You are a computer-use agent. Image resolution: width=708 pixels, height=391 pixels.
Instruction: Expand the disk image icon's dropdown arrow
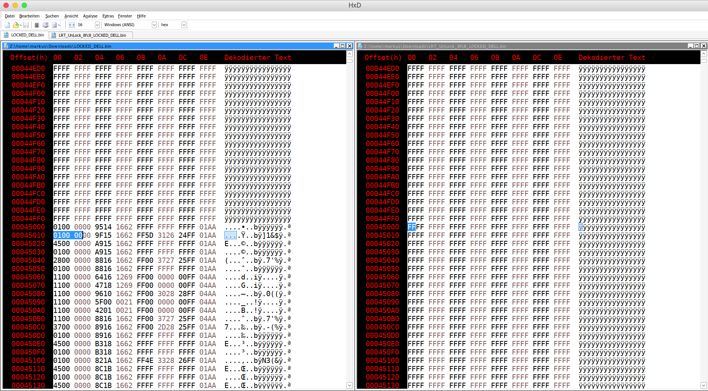[x=59, y=25]
